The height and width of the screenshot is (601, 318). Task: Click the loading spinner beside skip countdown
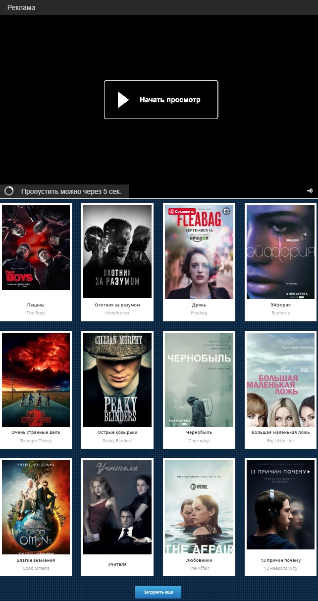point(9,191)
